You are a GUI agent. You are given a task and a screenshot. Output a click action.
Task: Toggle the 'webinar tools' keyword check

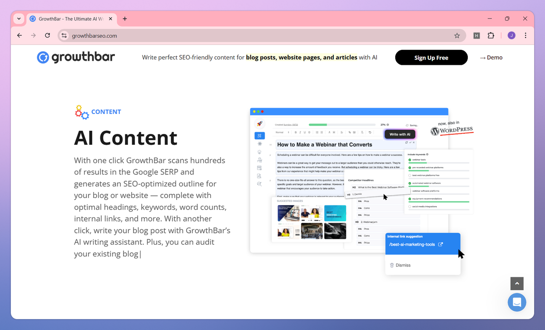pos(410,160)
